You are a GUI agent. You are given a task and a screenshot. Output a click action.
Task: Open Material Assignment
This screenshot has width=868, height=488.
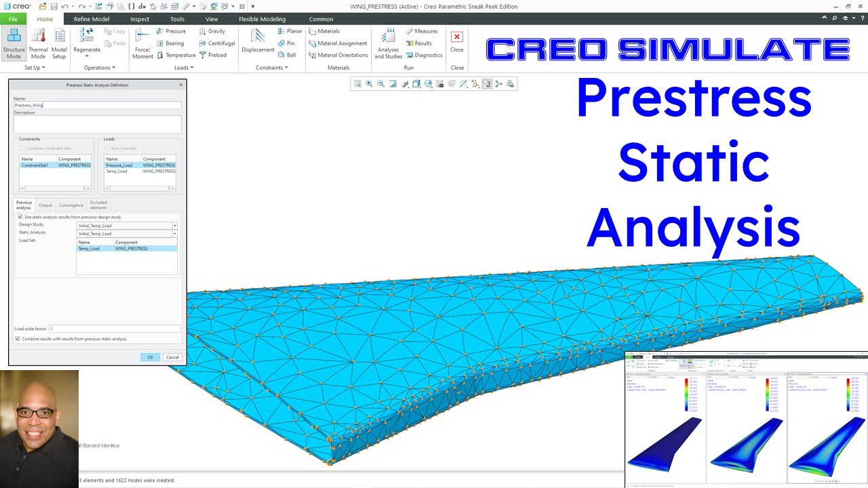(338, 43)
